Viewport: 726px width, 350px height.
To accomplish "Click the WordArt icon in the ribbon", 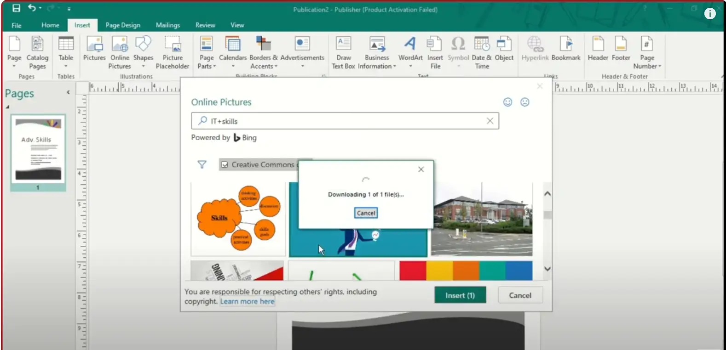I will tap(410, 44).
